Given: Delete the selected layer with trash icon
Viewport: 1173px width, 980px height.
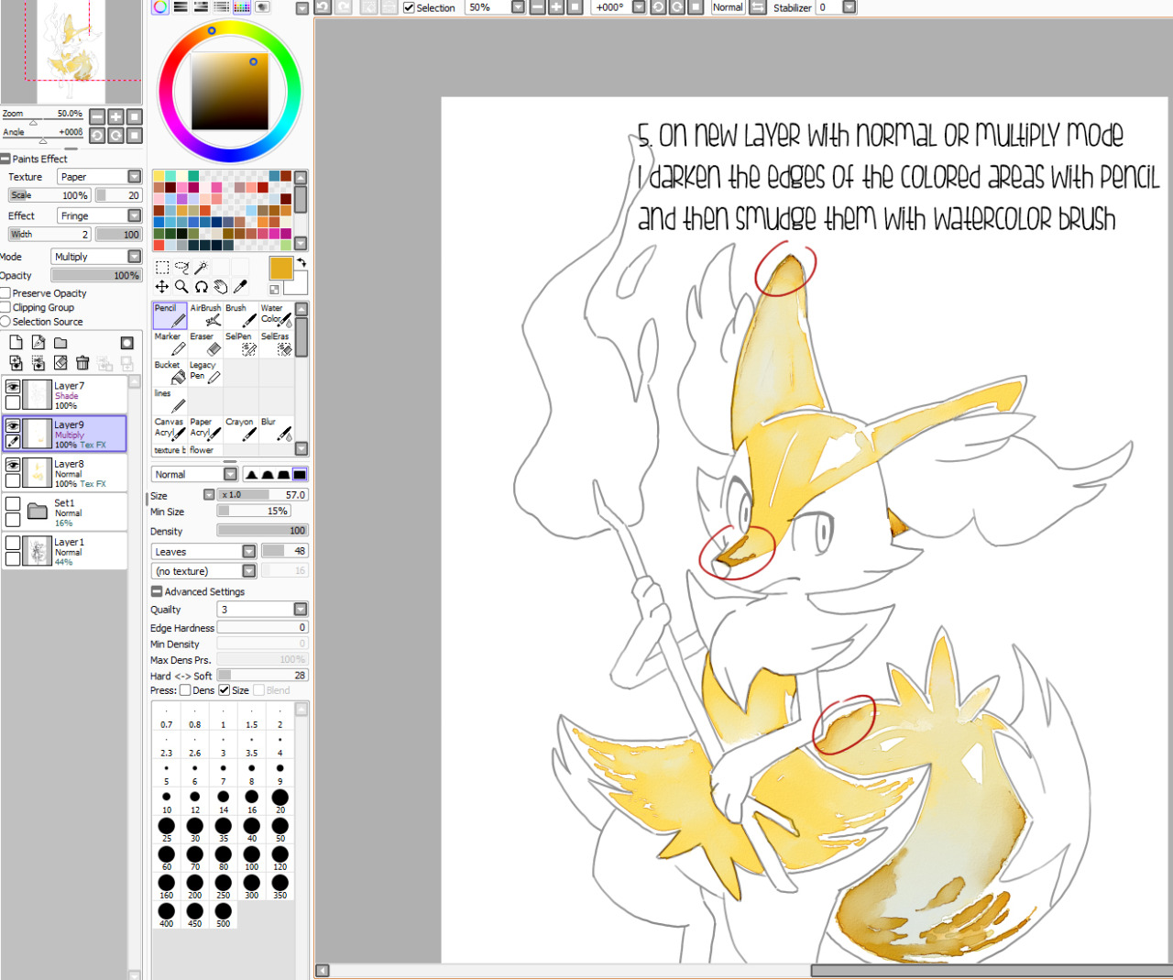Looking at the screenshot, I should (x=82, y=363).
